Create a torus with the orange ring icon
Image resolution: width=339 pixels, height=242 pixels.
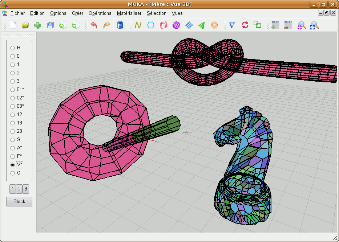(x=214, y=25)
